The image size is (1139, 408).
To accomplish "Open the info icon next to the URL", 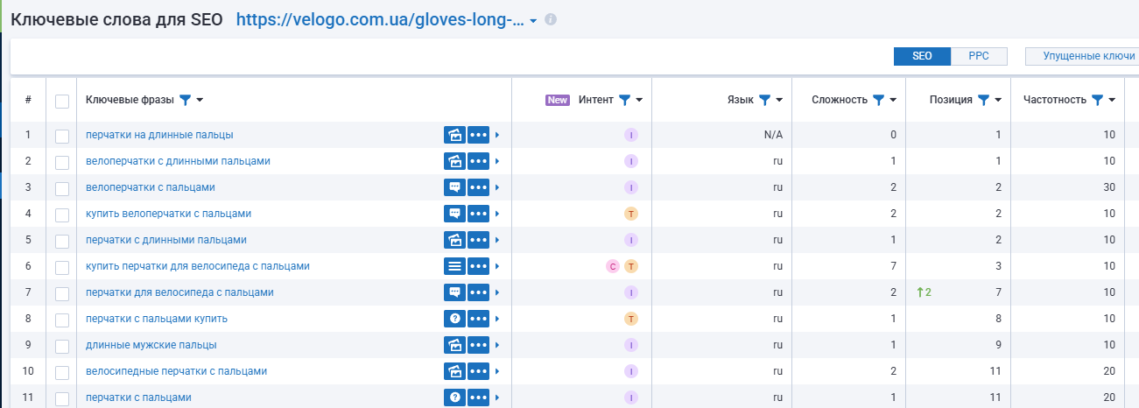I will (551, 19).
